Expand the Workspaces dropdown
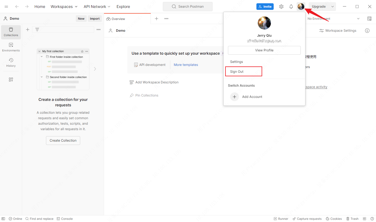The width and height of the screenshot is (376, 222). 64,7
